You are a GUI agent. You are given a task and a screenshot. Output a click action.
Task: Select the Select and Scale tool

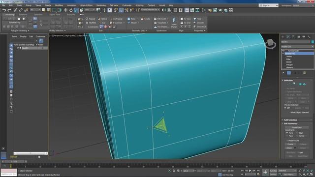pos(76,10)
